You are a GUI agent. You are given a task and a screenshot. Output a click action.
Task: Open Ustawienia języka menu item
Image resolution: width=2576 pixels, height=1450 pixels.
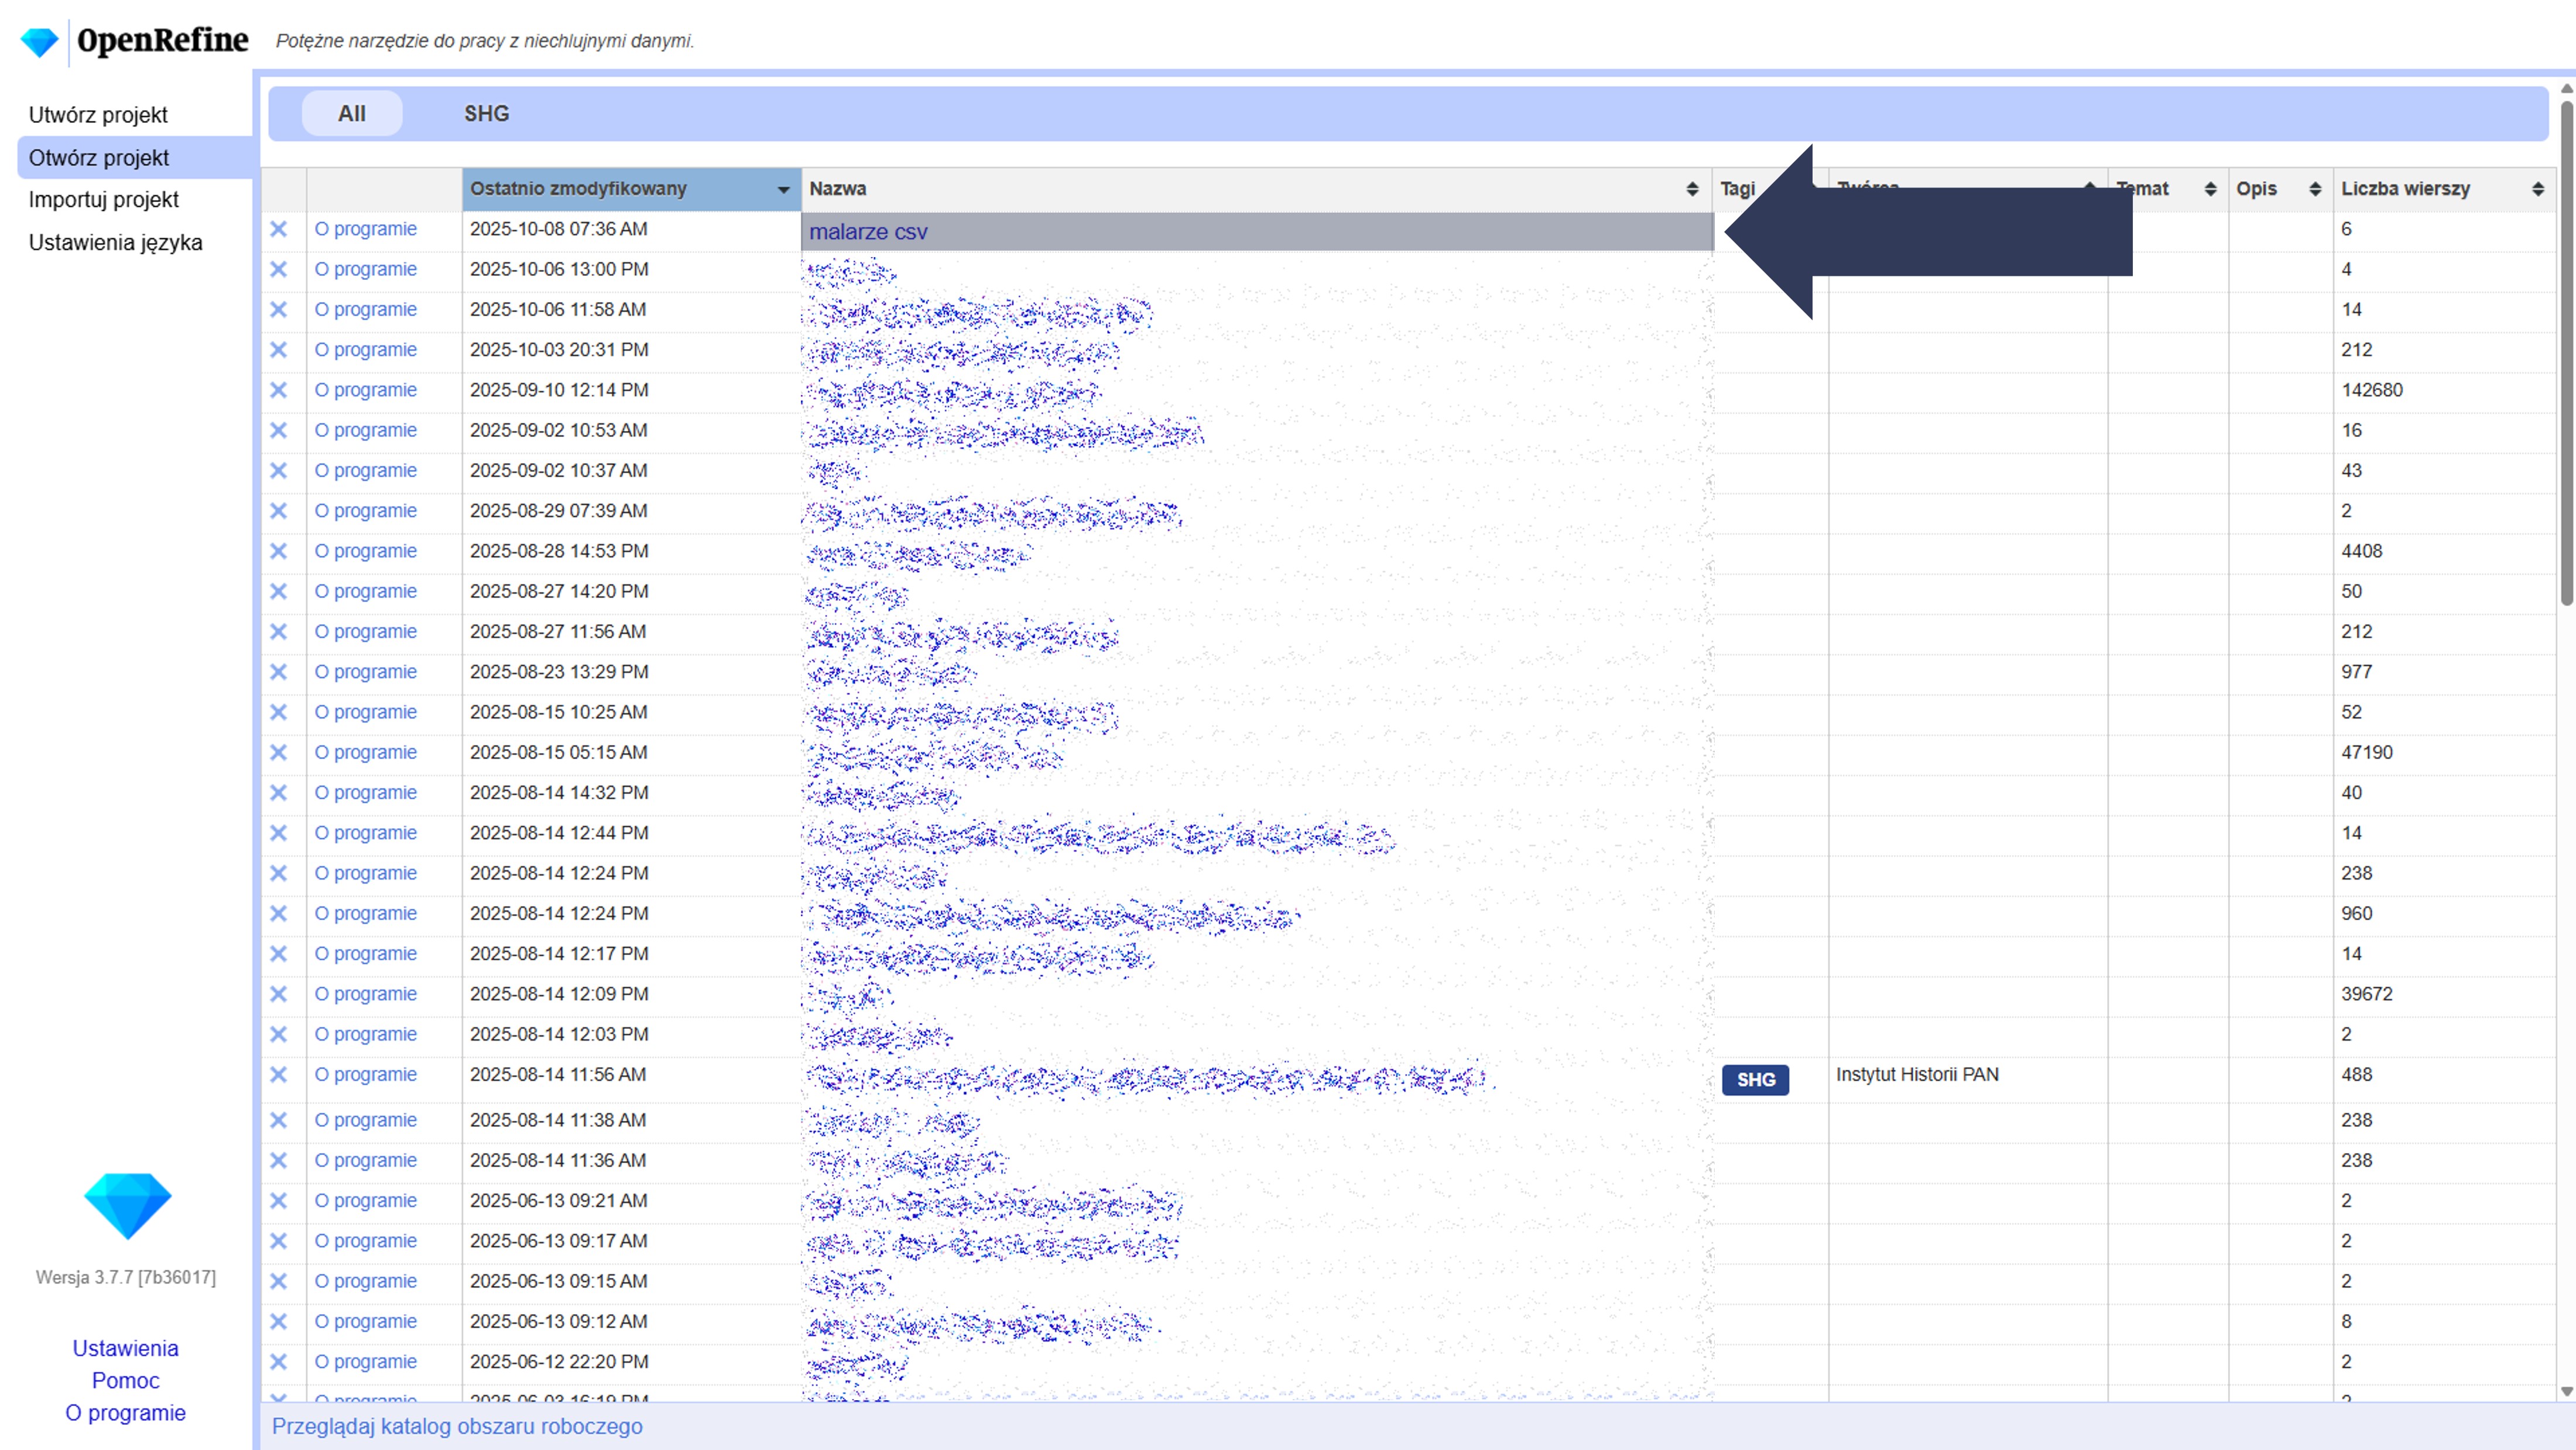point(115,243)
